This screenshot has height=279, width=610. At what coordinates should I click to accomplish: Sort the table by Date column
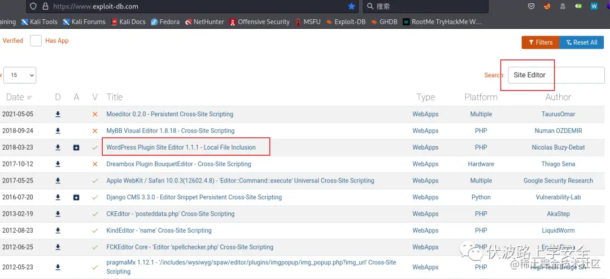point(19,97)
